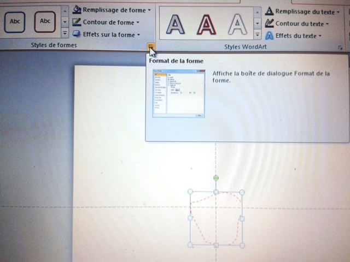
Task: Click the Contour du texte icon
Action: coord(269,23)
